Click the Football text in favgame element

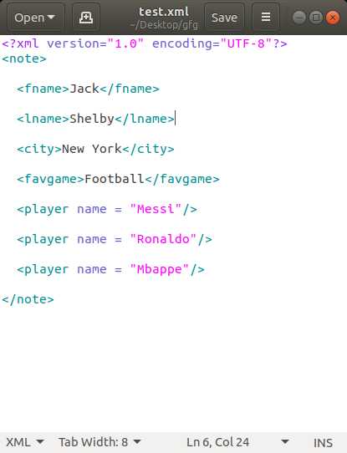[x=115, y=179]
